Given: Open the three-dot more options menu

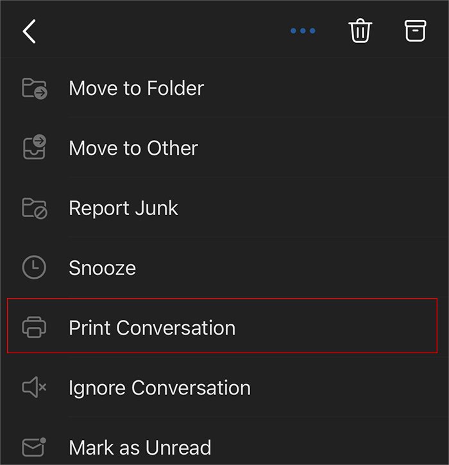Looking at the screenshot, I should (x=303, y=31).
